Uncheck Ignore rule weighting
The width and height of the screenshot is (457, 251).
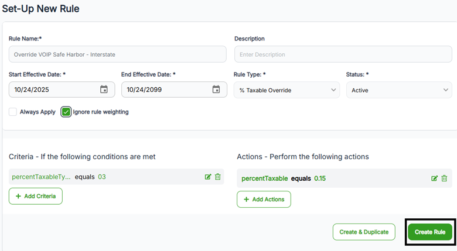pyautogui.click(x=66, y=112)
